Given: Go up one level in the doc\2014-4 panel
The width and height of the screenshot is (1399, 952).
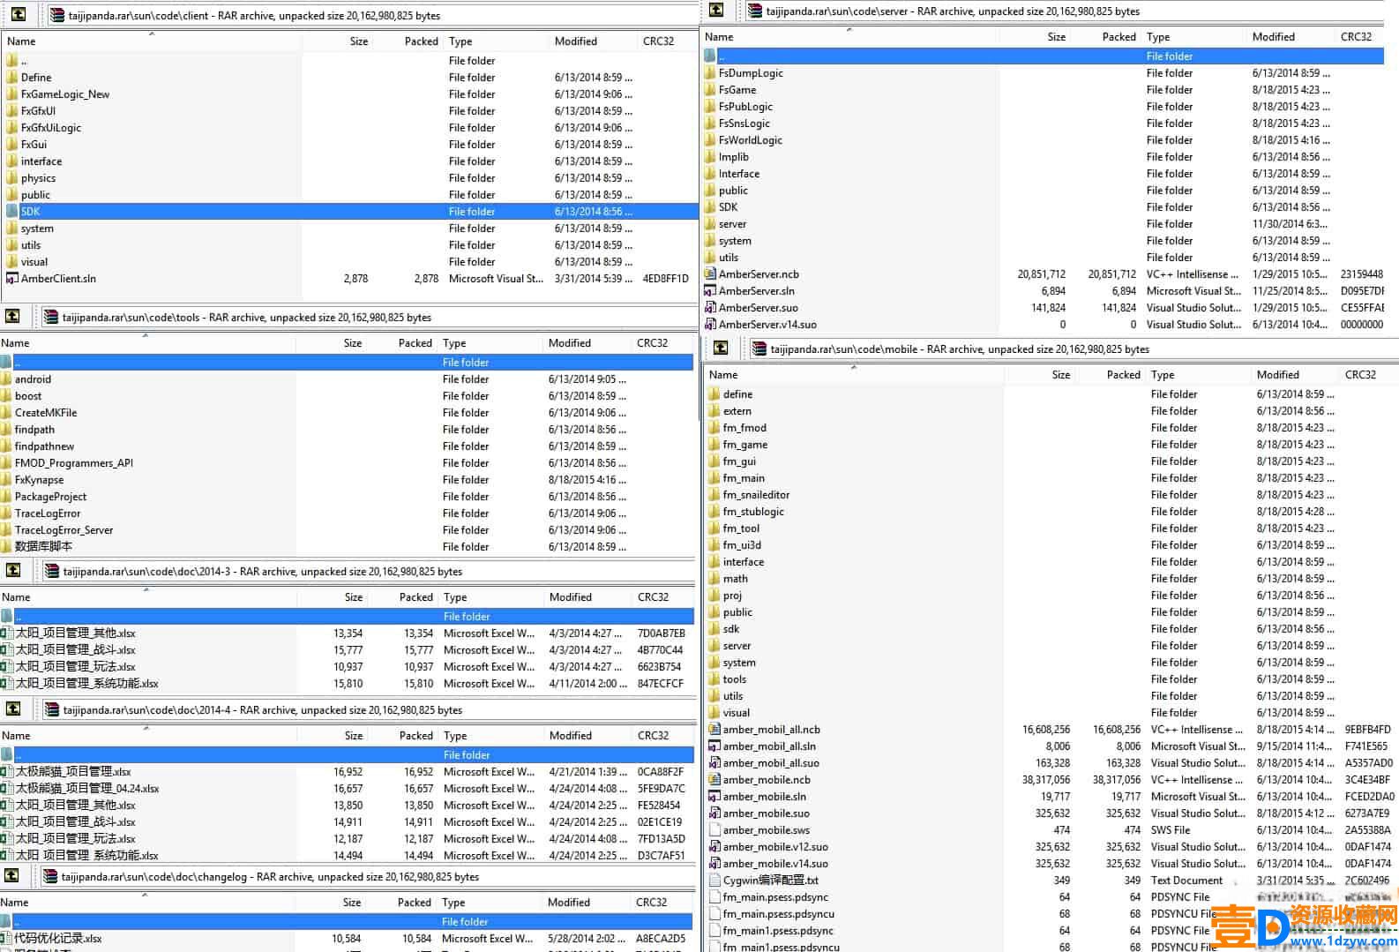Looking at the screenshot, I should (13, 708).
